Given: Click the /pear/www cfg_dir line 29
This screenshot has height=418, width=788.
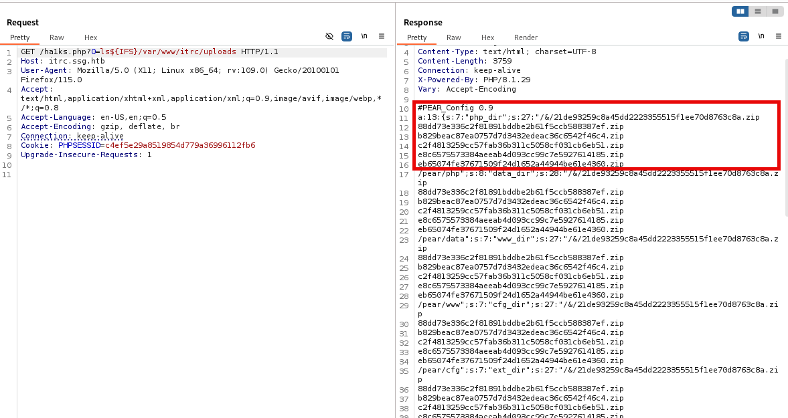Looking at the screenshot, I should tap(598, 309).
